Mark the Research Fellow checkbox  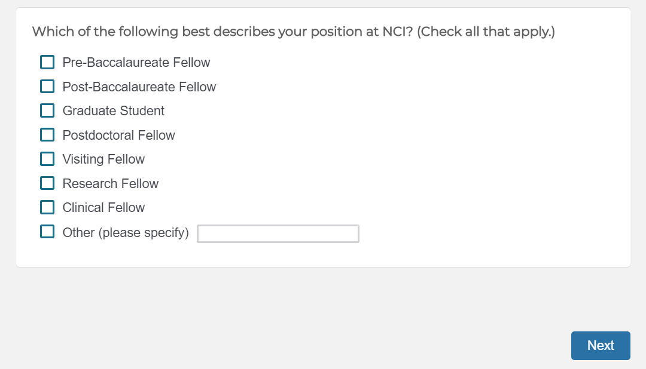pos(47,183)
